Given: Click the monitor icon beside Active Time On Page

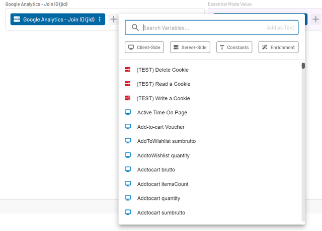Looking at the screenshot, I should coord(128,113).
